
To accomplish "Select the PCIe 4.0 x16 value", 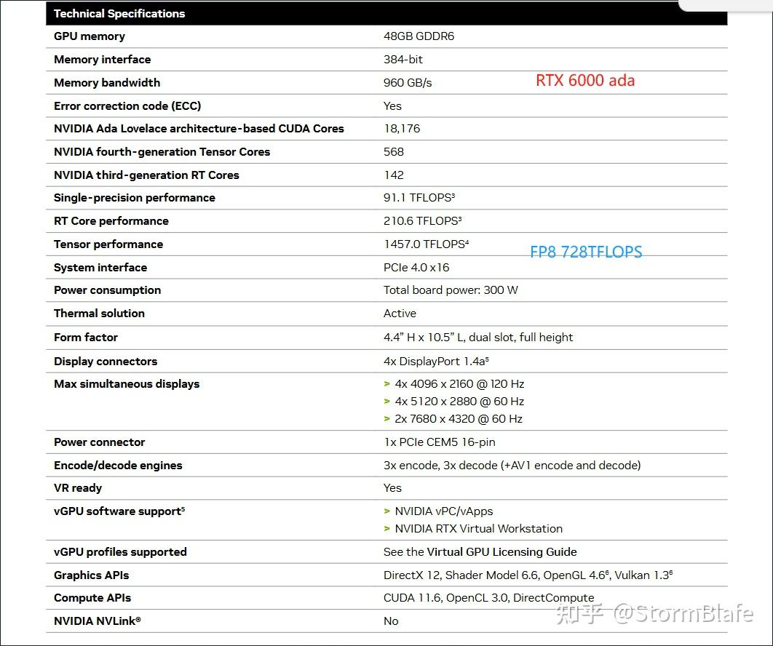I will (416, 268).
